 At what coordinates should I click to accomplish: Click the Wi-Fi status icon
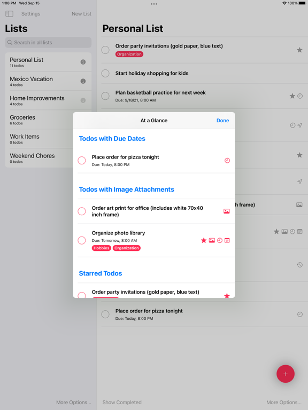pyautogui.click(x=284, y=3)
